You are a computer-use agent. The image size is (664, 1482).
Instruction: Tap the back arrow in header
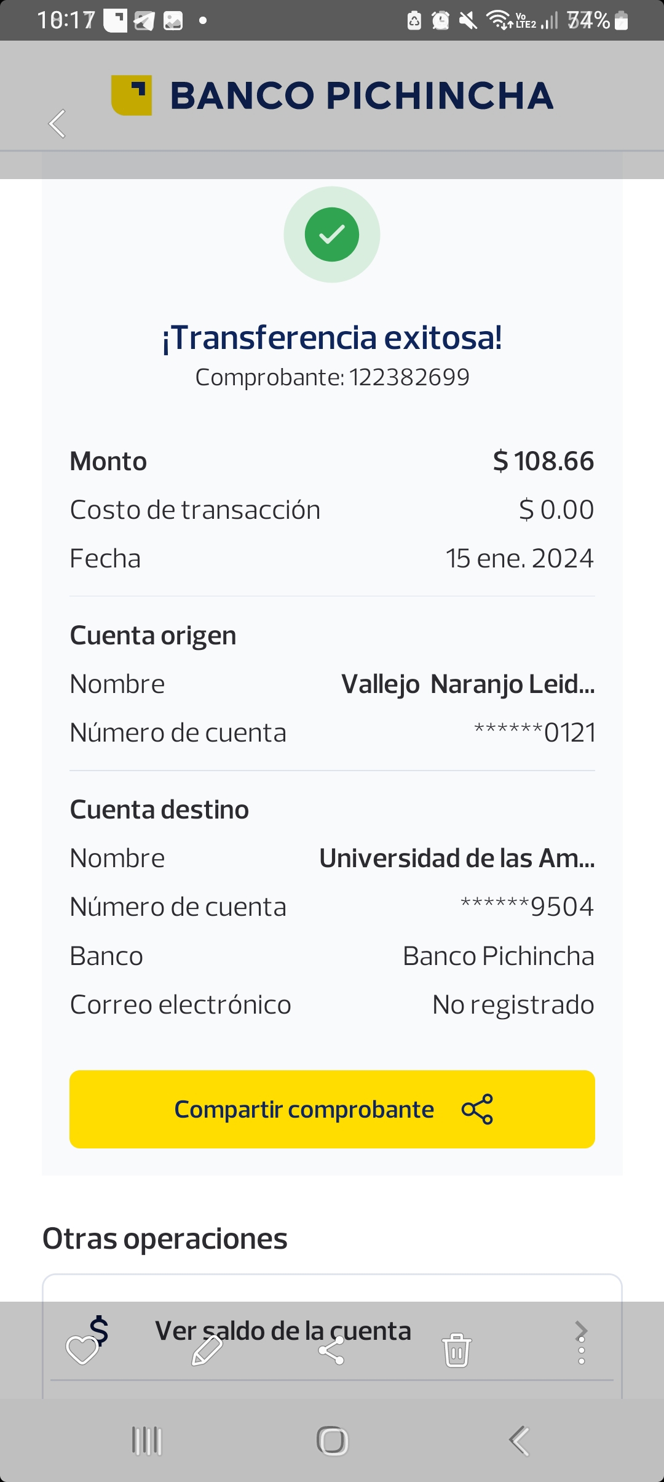coord(57,124)
